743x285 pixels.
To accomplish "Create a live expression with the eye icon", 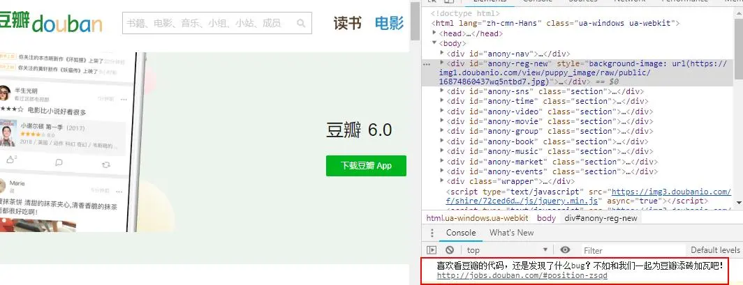I will [565, 250].
